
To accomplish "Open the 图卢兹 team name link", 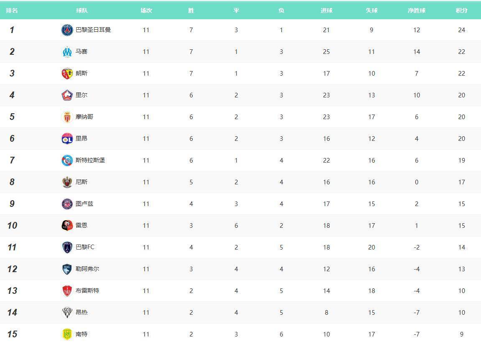I will (x=84, y=204).
